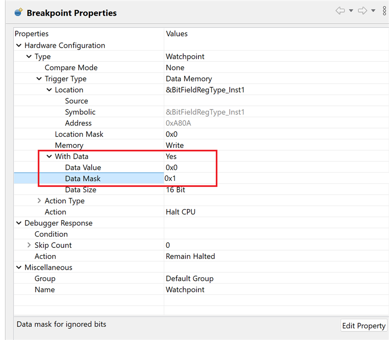
Task: Click the forward navigation arrow
Action: click(x=363, y=11)
